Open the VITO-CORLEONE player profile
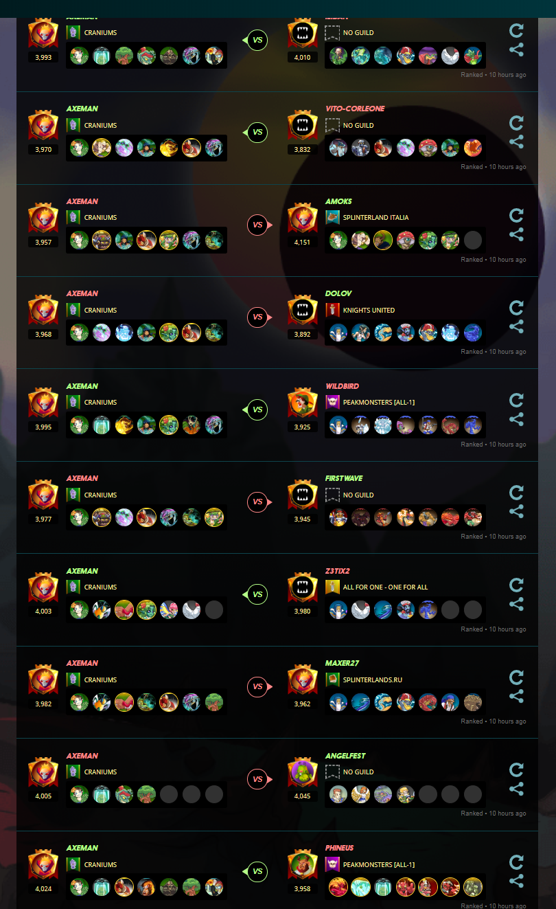 tap(355, 109)
